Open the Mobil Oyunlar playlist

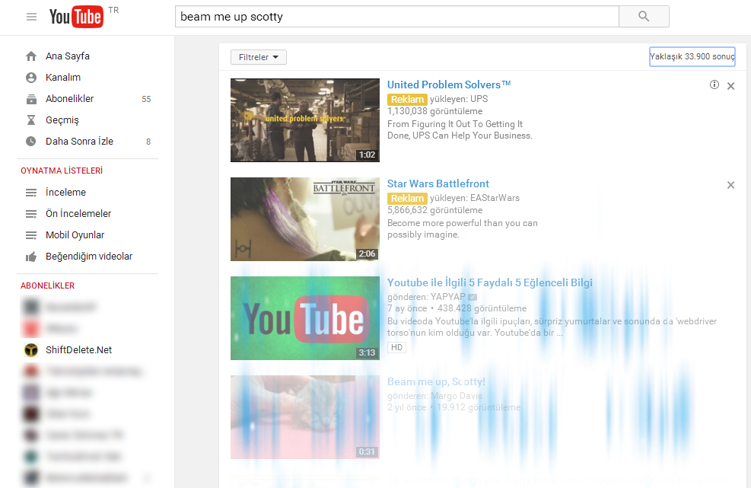pos(75,235)
